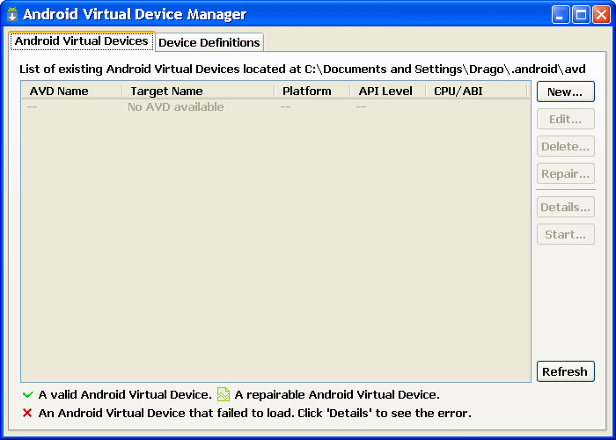Sort by API Level column header
Image resolution: width=616 pixels, height=440 pixels.
[x=388, y=91]
